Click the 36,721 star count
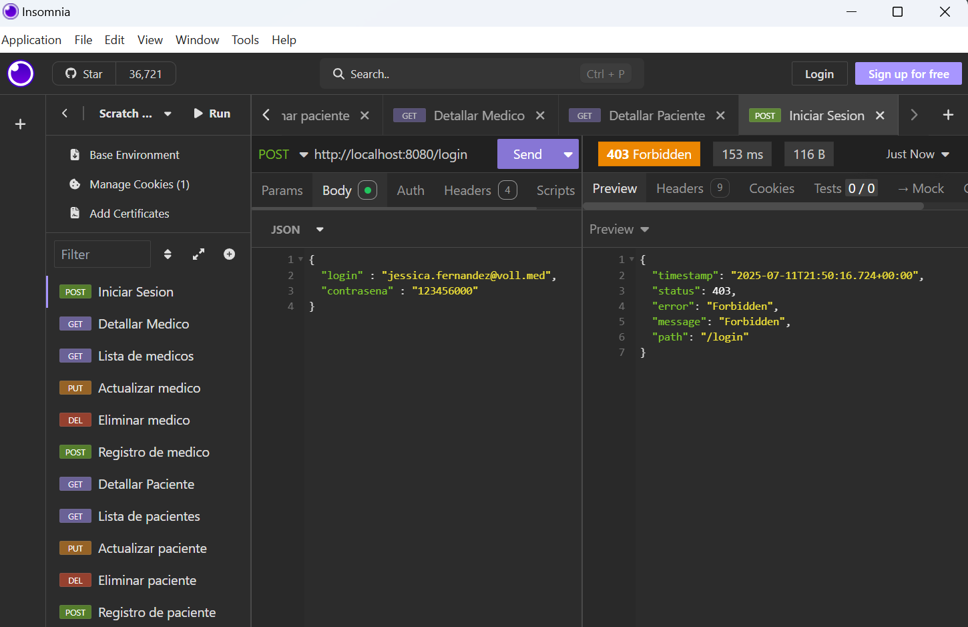The width and height of the screenshot is (968, 627). coord(146,74)
